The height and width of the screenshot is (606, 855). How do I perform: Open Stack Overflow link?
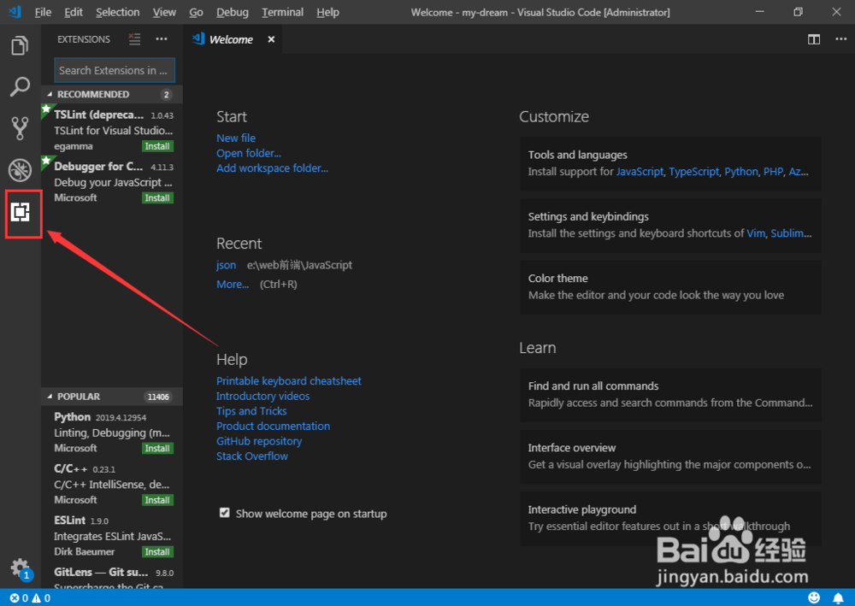click(252, 456)
